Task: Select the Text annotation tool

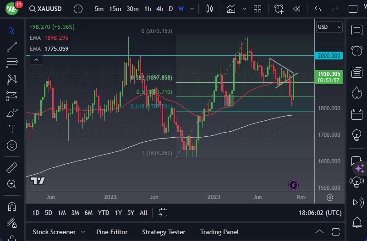Action: pos(12,129)
